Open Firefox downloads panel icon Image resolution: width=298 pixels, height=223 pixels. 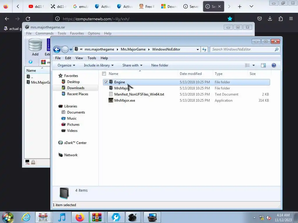(270, 19)
